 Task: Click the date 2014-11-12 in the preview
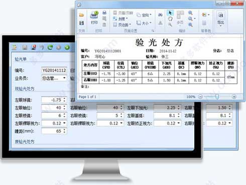168,51
